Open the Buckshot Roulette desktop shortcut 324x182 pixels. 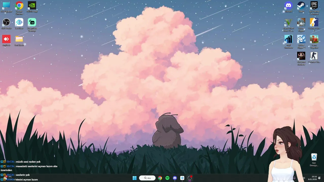pos(301,59)
